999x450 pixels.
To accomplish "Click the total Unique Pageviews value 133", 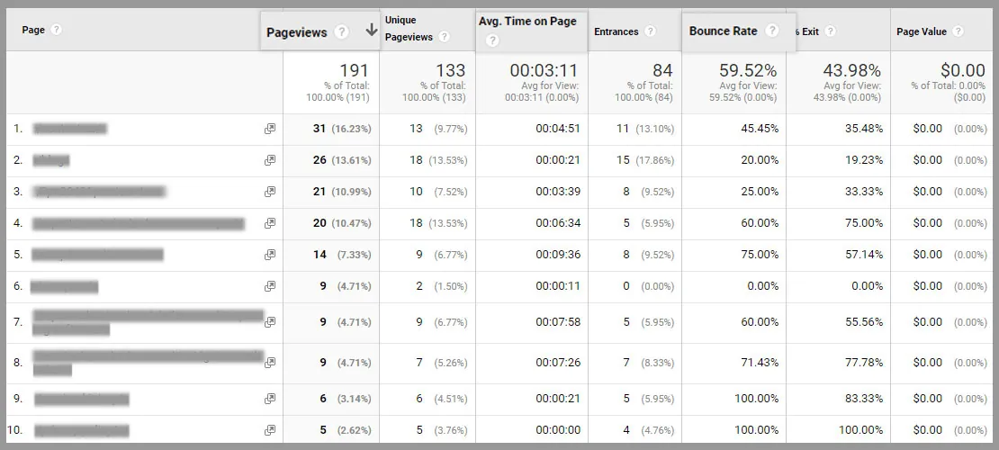I will [x=450, y=70].
